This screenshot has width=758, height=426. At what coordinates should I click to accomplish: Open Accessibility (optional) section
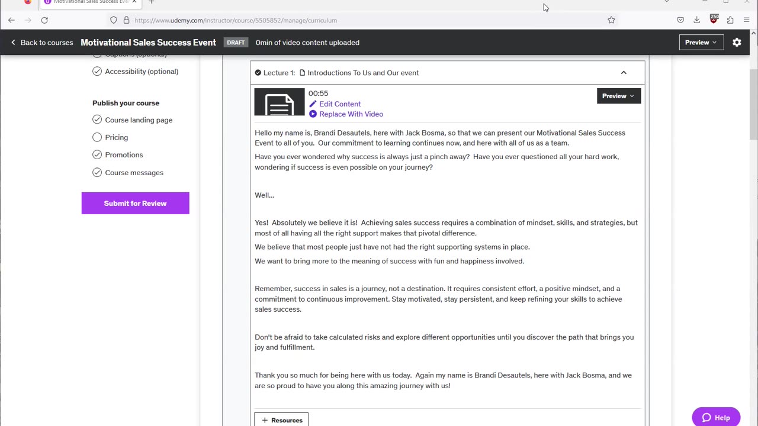[142, 72]
